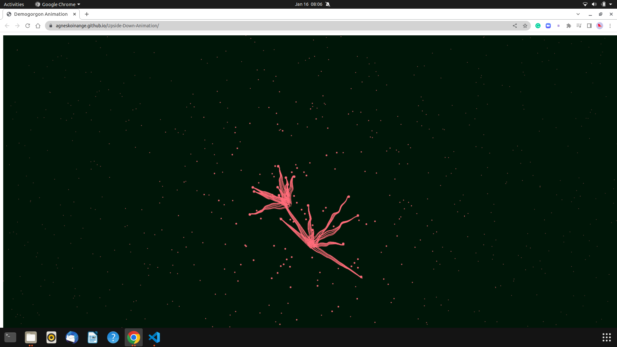Screen dimensions: 617x347
Task: Minimize the Chrome window
Action: (x=590, y=14)
